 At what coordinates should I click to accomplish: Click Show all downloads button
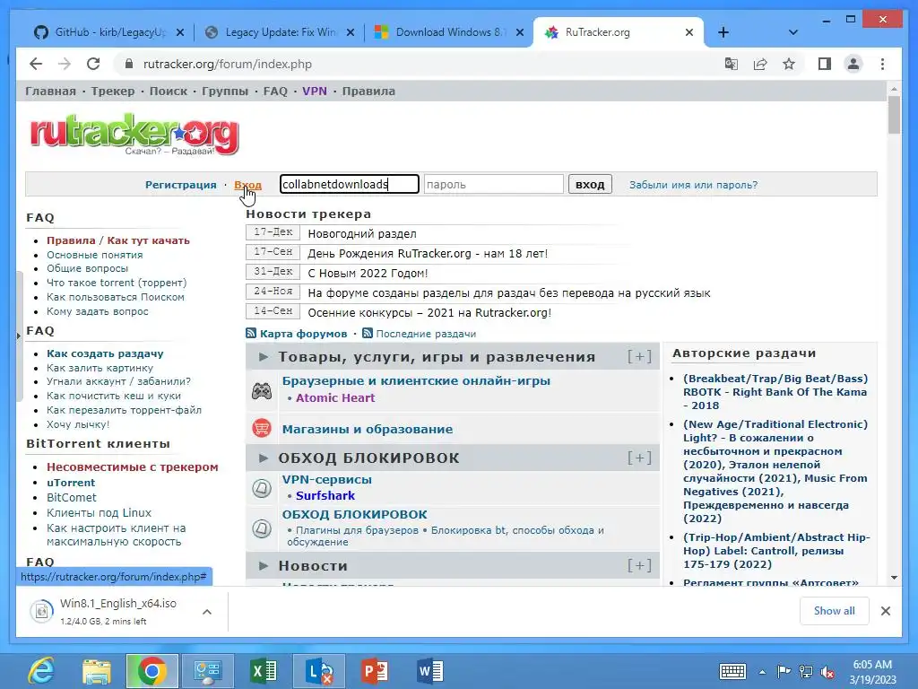point(835,610)
